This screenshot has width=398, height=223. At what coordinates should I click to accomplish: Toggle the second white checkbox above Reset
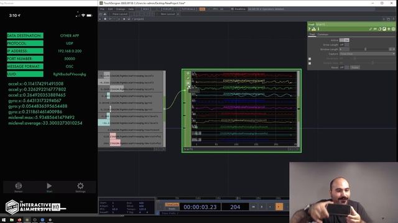coord(310,63)
